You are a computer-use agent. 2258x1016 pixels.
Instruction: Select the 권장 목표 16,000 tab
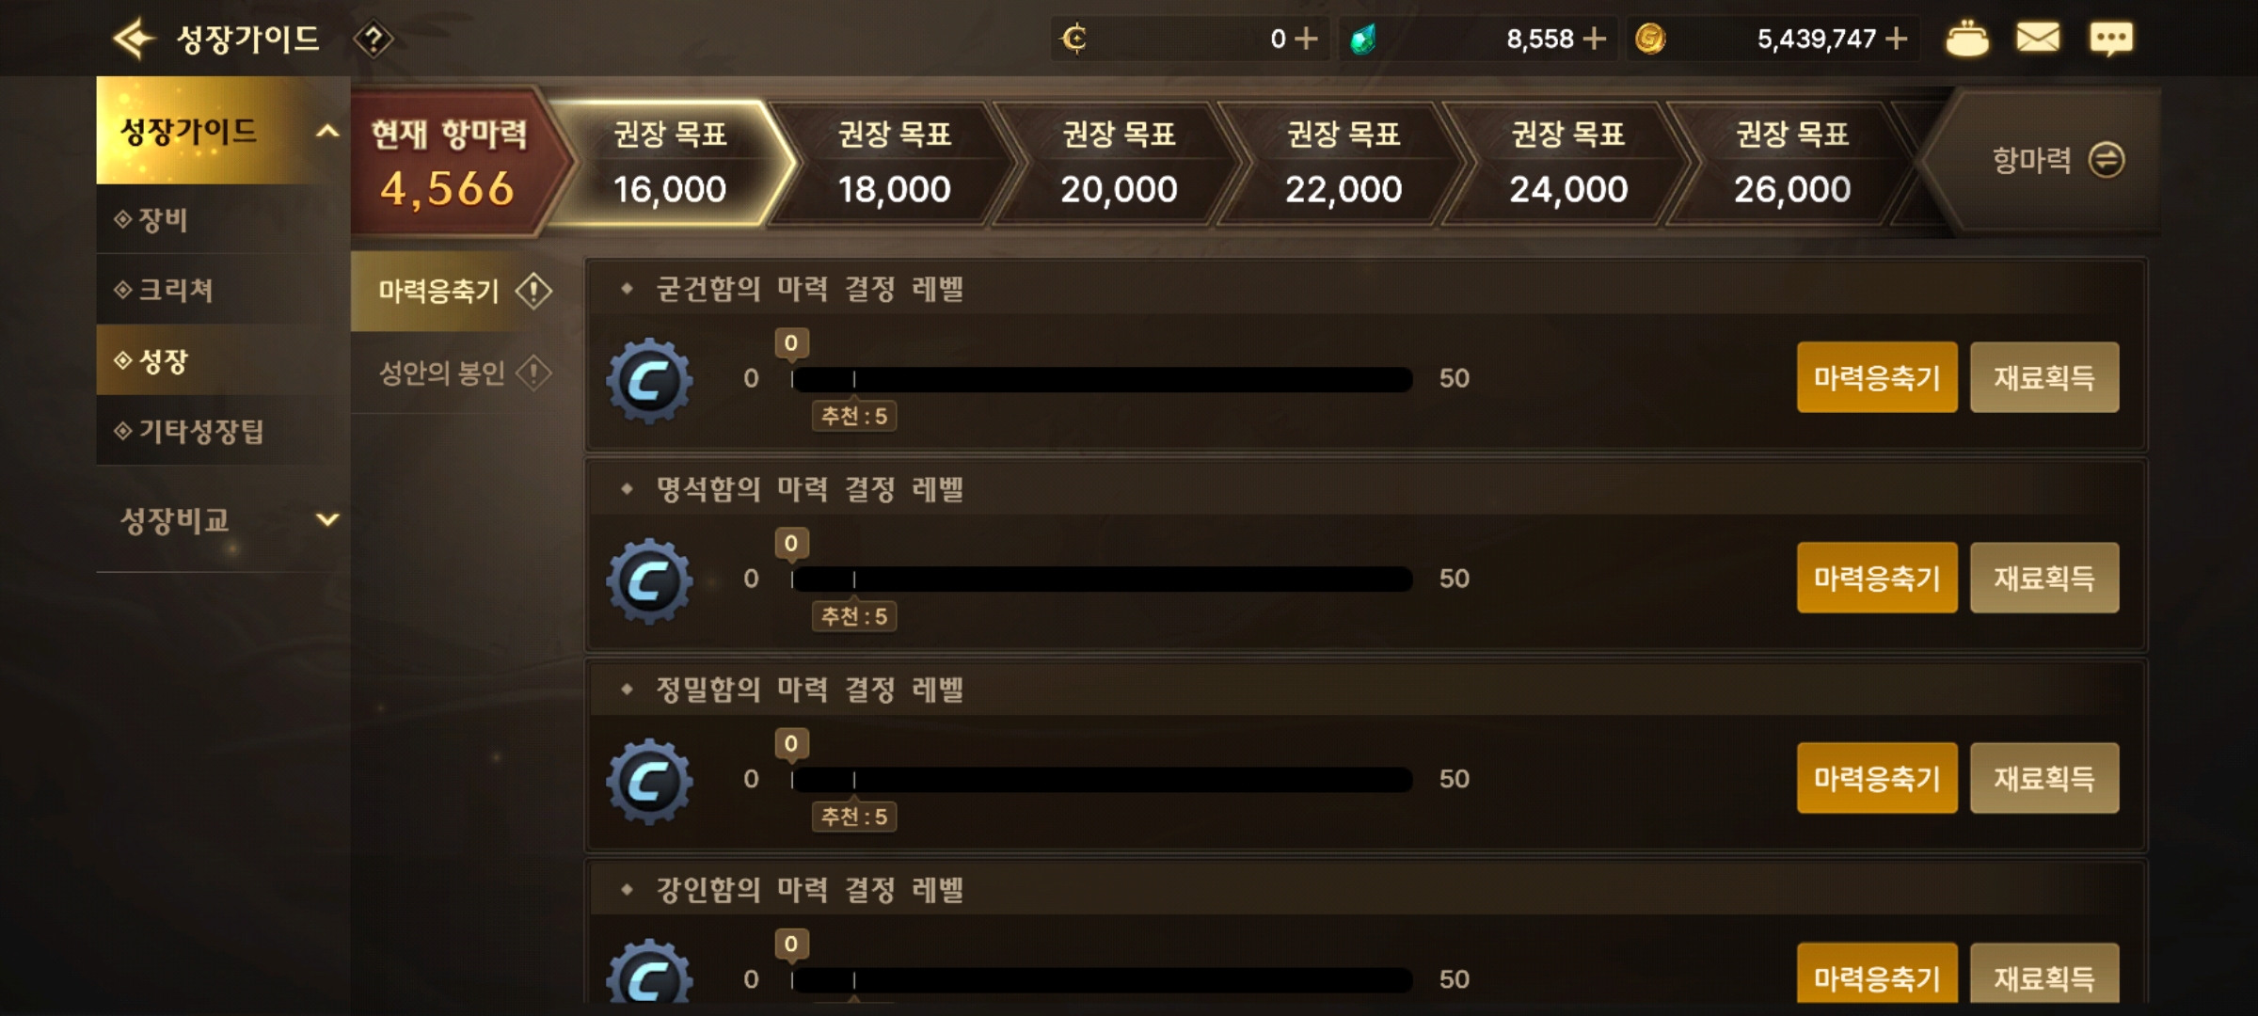tap(670, 163)
